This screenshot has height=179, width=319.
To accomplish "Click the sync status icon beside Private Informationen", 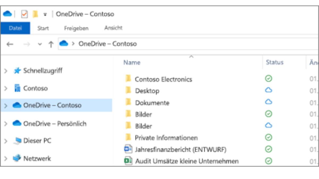I will point(268,137).
